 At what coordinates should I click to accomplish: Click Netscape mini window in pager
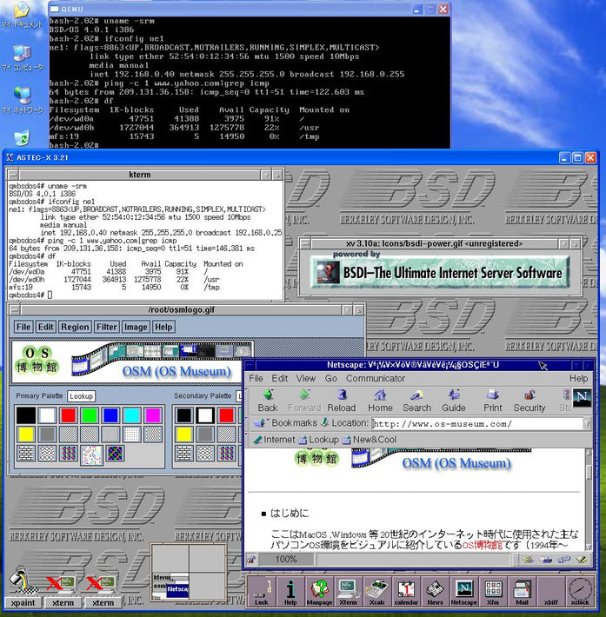pos(177,589)
